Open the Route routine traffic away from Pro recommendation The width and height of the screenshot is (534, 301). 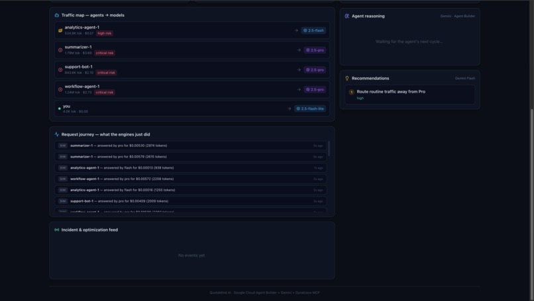pos(409,95)
